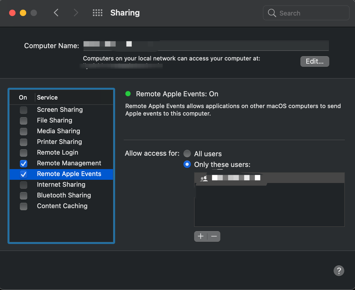Remove selected user with the minus button
This screenshot has width=355, height=290.
[x=214, y=236]
